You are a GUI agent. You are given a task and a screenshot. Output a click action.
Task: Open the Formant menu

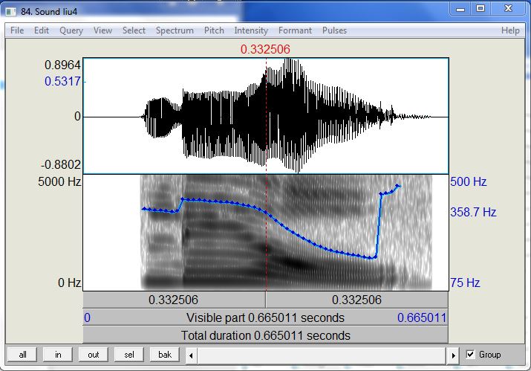295,30
